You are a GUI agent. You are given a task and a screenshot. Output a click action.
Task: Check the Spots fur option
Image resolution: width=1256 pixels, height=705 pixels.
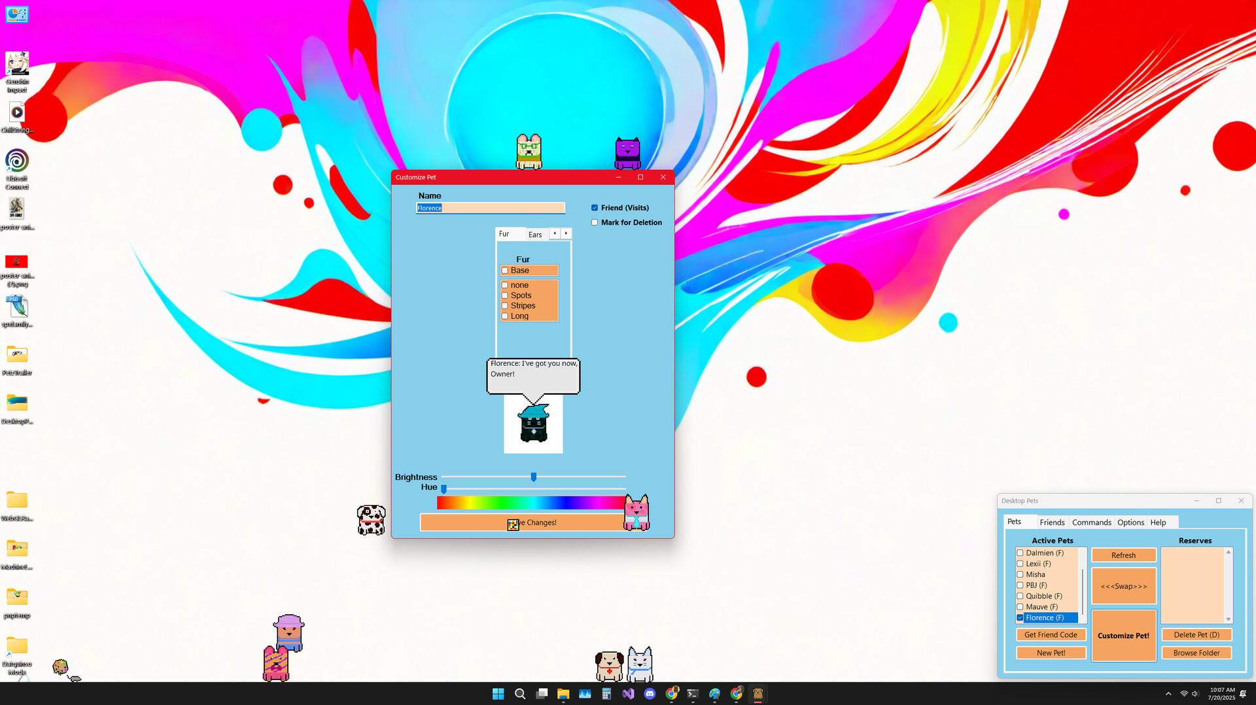[504, 295]
